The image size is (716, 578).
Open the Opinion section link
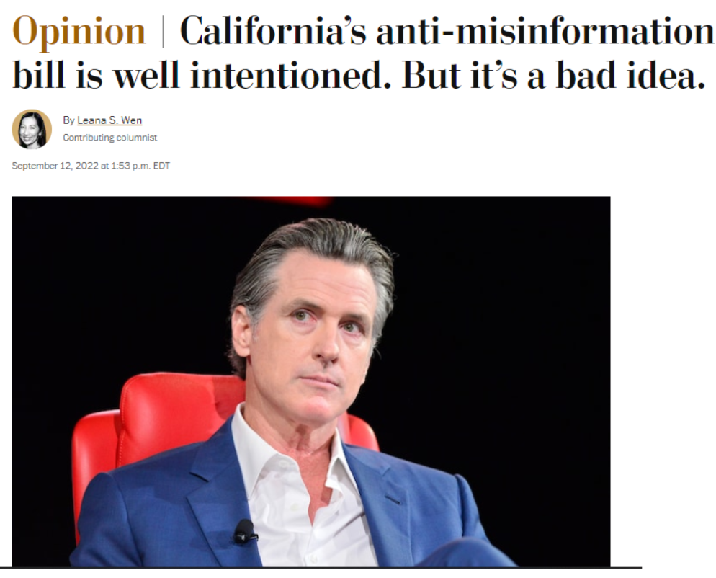pos(79,31)
